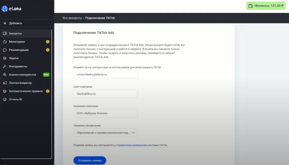The image size is (289, 165).
Task: Click the wallet icon in Финансы
Action: pyautogui.click(x=251, y=6)
